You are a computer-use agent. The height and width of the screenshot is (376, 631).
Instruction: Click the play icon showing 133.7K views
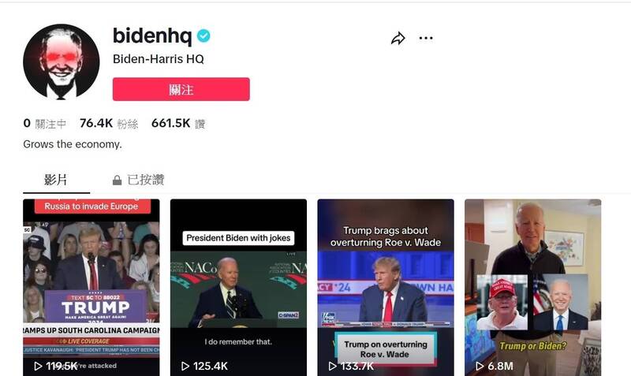(x=332, y=366)
